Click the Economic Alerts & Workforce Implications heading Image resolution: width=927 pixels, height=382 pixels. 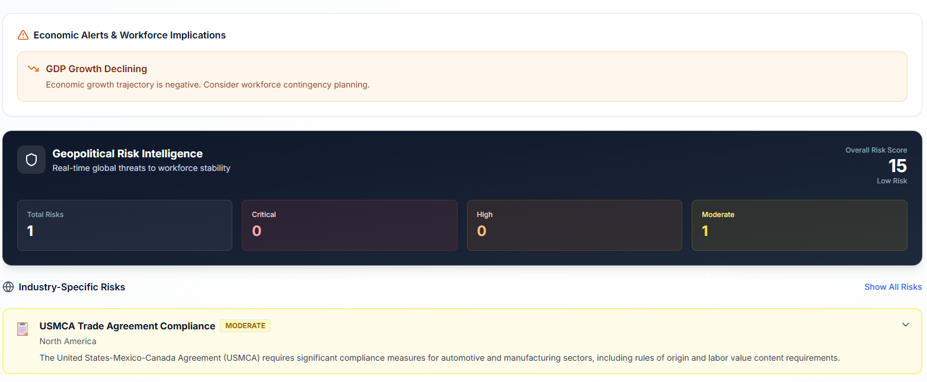tap(130, 35)
